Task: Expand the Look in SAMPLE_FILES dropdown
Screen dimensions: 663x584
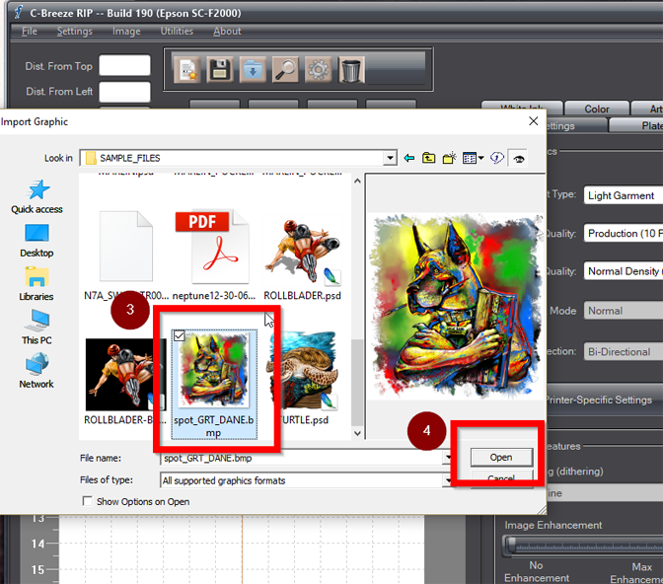Action: [x=390, y=159]
